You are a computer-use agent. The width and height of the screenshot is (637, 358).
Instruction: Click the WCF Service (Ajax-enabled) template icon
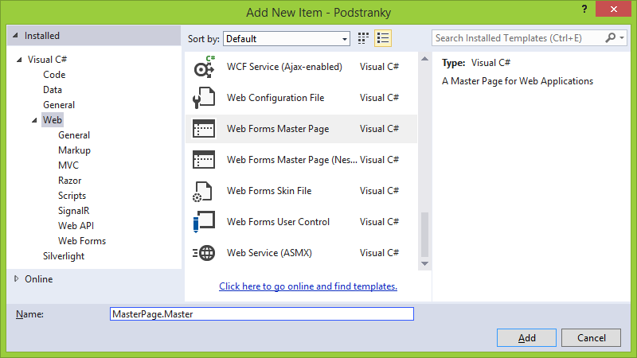(x=204, y=67)
